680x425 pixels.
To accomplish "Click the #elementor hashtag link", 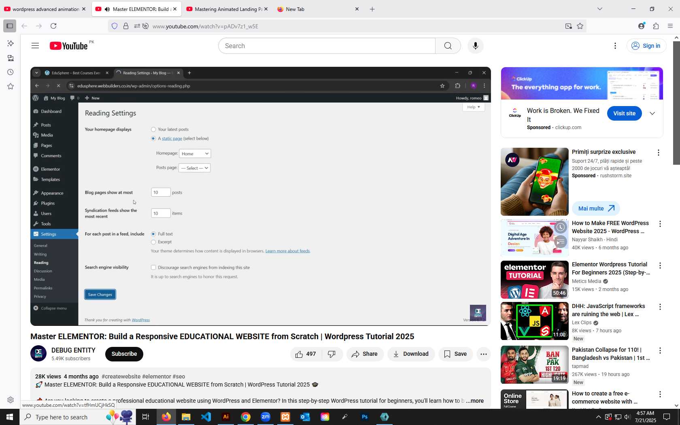I will [157, 376].
